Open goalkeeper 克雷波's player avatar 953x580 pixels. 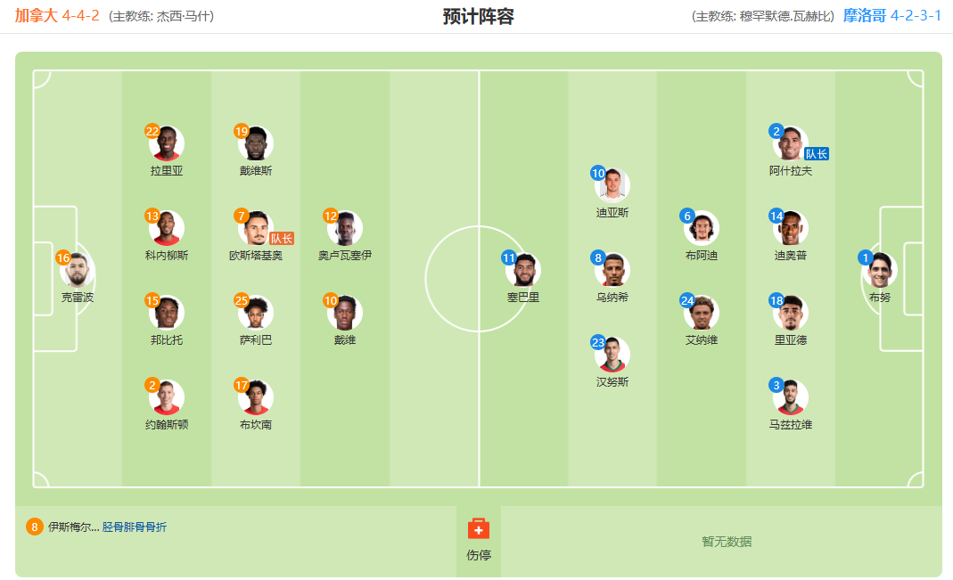click(x=78, y=270)
